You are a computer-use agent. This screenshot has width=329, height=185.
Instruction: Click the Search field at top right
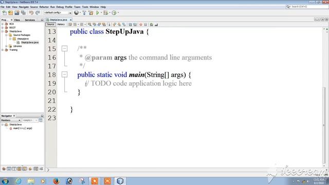309,7
